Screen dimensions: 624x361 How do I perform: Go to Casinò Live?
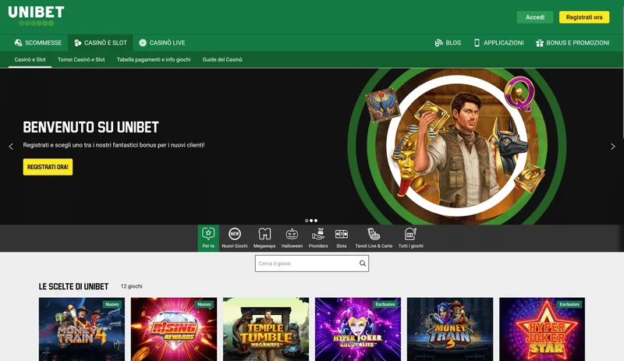(162, 43)
